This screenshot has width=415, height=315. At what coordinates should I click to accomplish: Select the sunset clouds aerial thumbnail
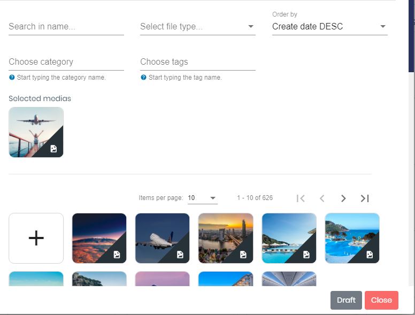99,238
